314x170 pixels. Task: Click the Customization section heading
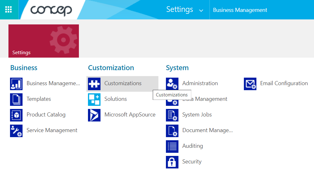click(x=111, y=68)
